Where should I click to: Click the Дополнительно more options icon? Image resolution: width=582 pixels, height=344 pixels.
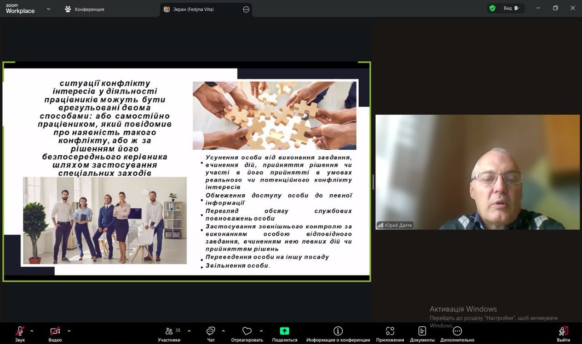[x=457, y=331]
